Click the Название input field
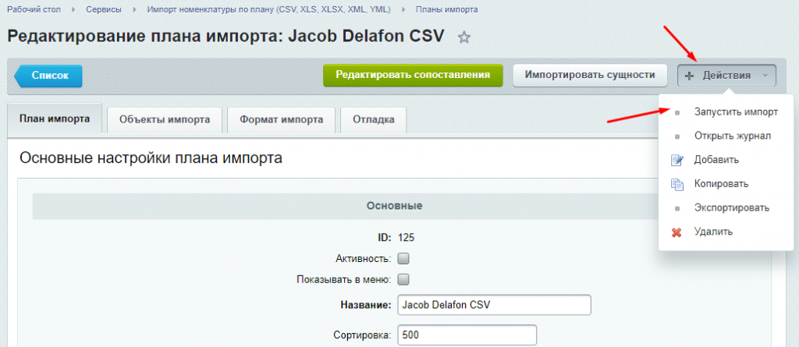 pyautogui.click(x=494, y=305)
